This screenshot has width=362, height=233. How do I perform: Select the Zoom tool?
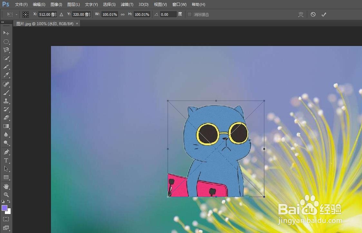pyautogui.click(x=6, y=194)
